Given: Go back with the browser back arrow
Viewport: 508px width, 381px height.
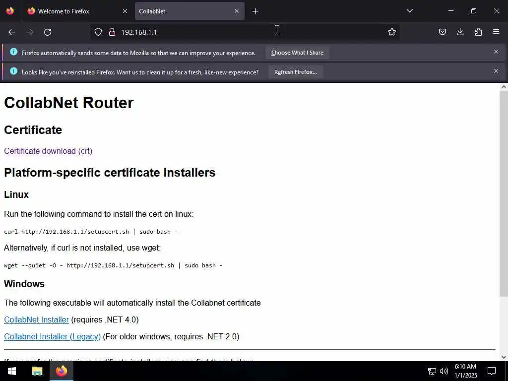Looking at the screenshot, I should (x=12, y=32).
